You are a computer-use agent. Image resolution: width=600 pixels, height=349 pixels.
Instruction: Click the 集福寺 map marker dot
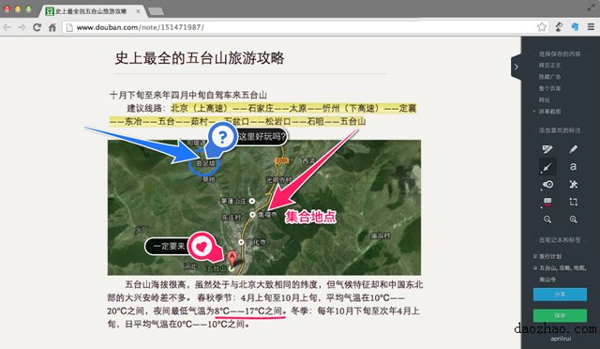[x=252, y=215]
